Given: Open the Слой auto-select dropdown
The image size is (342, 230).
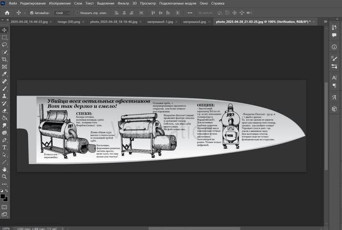Looking at the screenshot, I should coord(62,13).
